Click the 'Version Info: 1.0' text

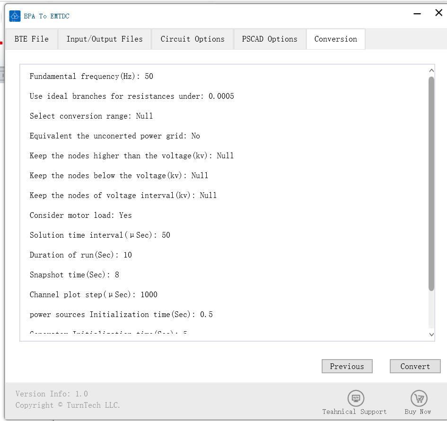(52, 394)
